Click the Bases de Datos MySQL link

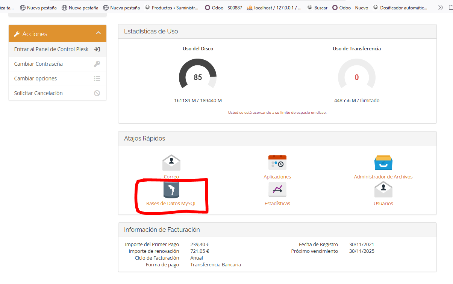pos(171,203)
